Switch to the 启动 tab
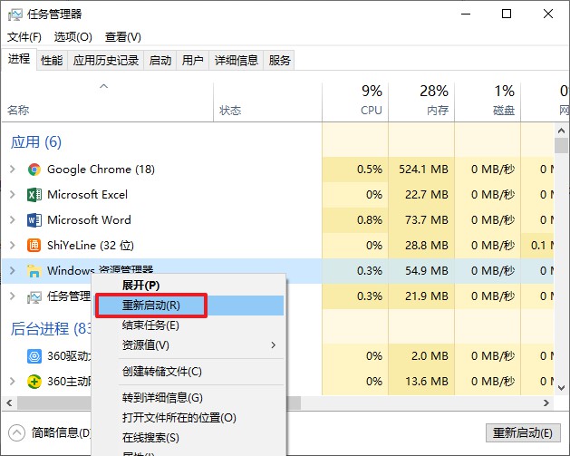Image resolution: width=570 pixels, height=456 pixels. click(160, 61)
